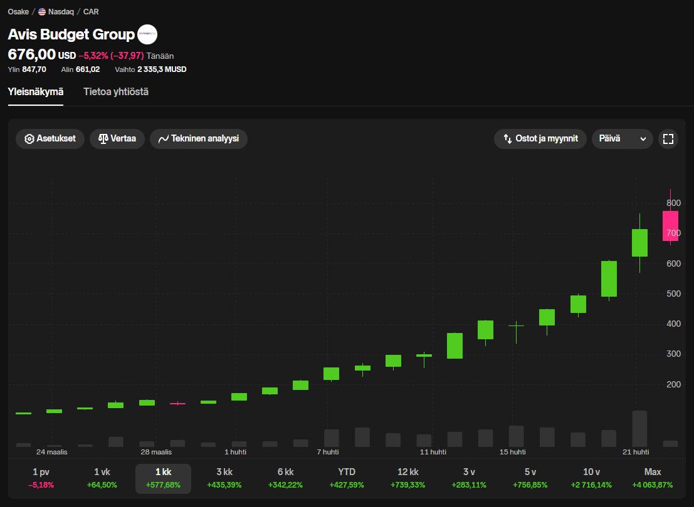The width and height of the screenshot is (694, 507).
Task: Click the 300 price axis label
Action: coord(674,354)
